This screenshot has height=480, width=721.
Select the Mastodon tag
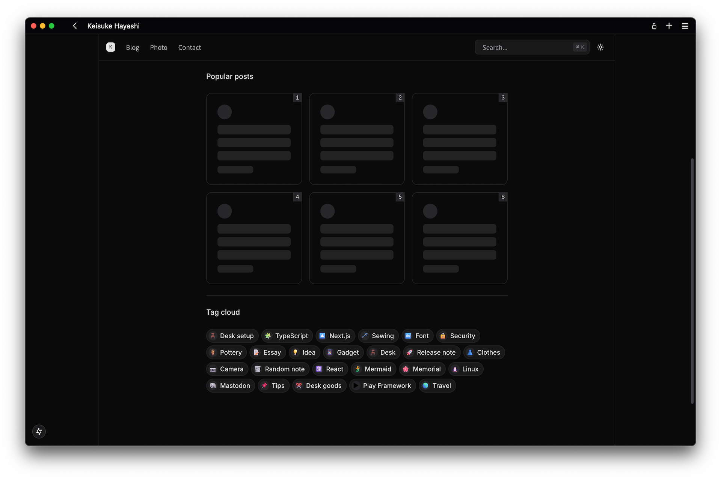click(x=230, y=385)
